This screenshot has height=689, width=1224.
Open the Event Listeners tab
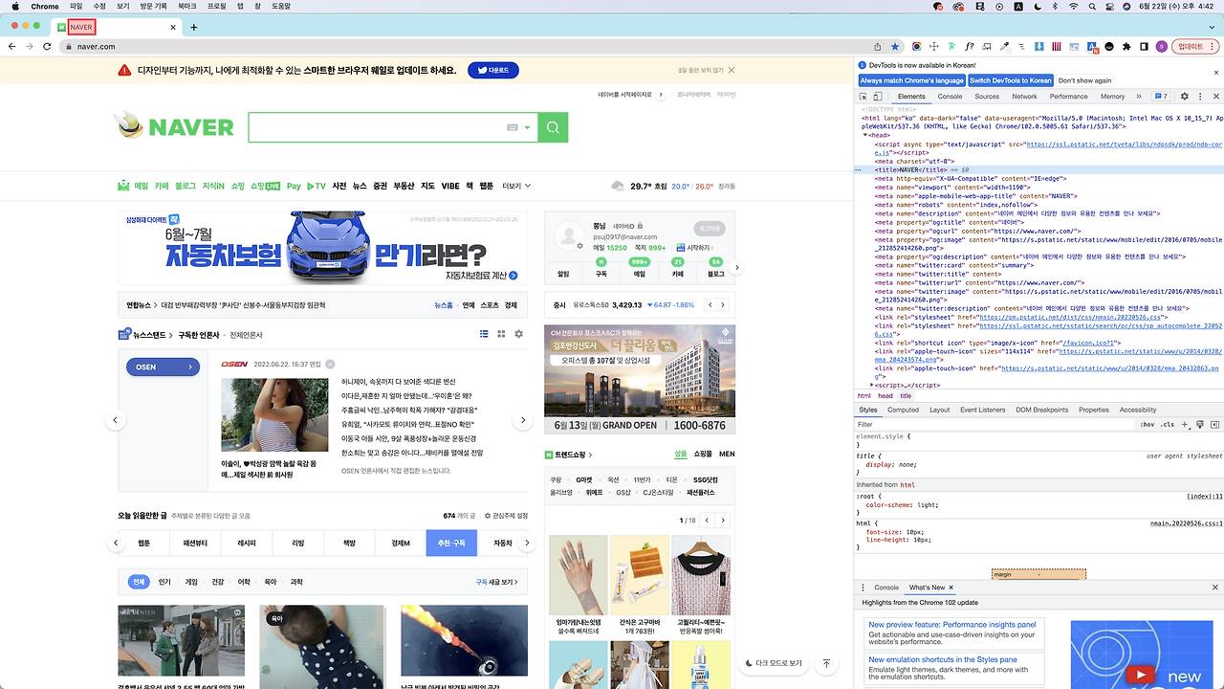(983, 410)
